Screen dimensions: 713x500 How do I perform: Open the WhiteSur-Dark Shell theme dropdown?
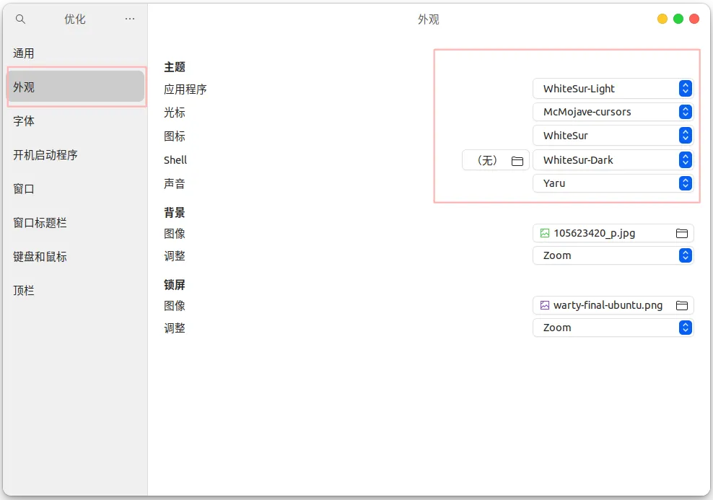[x=613, y=160]
